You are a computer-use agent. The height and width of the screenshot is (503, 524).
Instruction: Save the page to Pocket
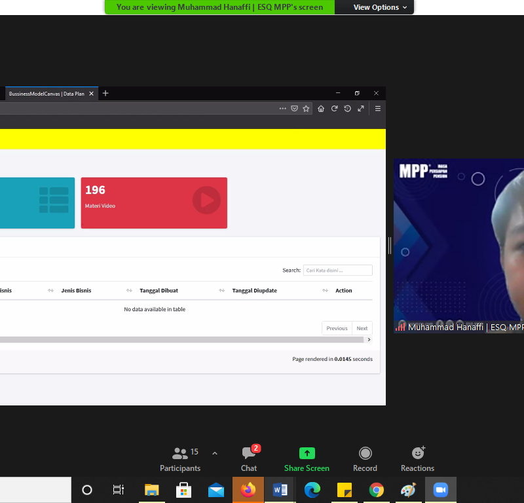(x=295, y=109)
